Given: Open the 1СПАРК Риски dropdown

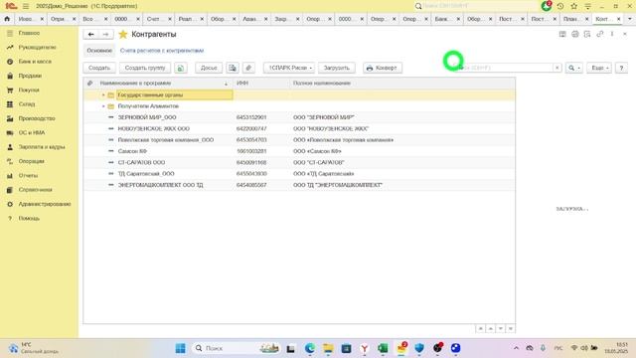Looking at the screenshot, I should click(289, 68).
